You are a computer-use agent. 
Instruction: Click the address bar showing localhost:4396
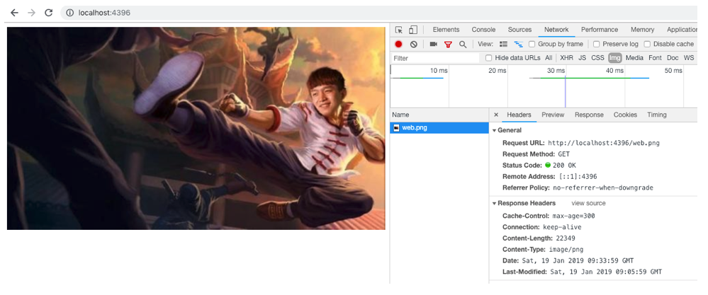(x=379, y=13)
